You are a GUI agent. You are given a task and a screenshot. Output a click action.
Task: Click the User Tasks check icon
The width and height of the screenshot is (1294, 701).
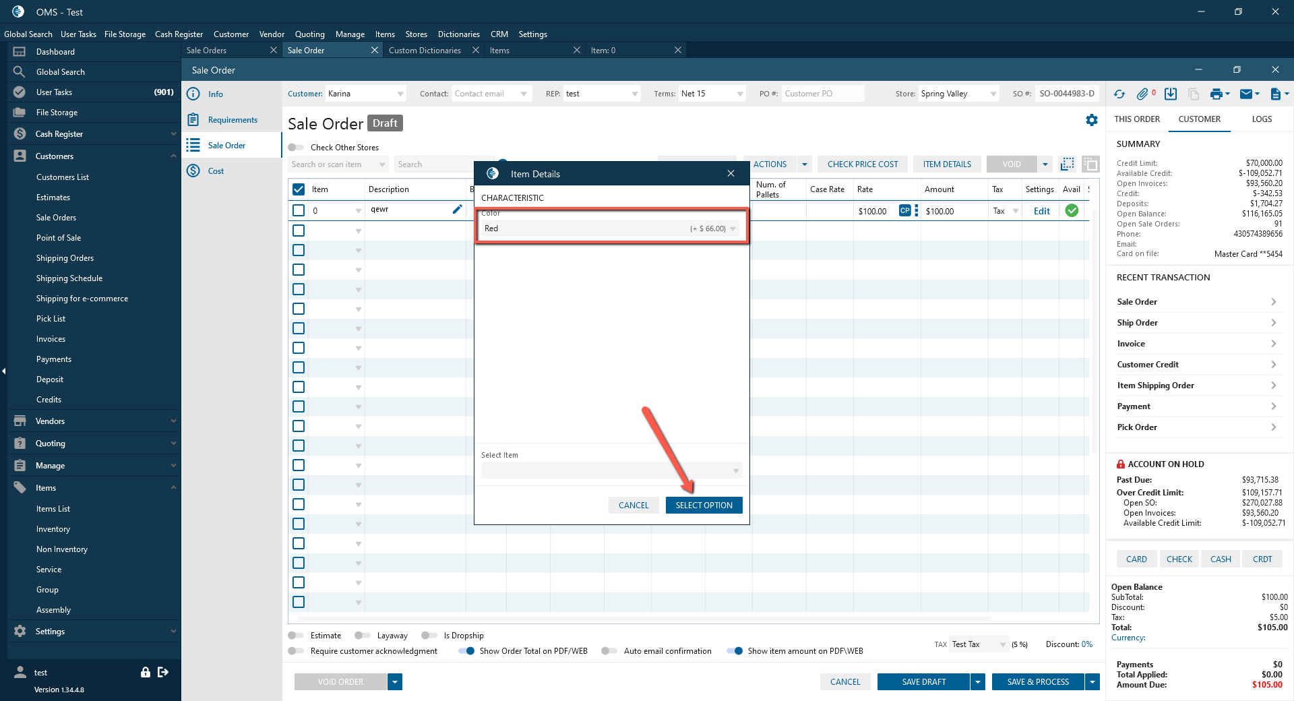point(20,92)
